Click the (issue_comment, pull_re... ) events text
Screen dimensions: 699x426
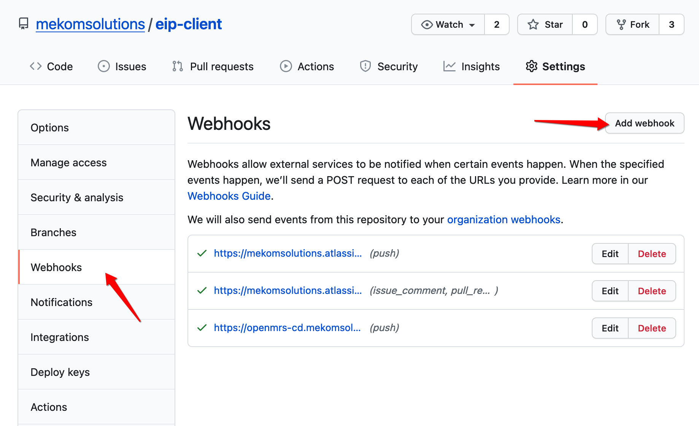coord(434,290)
